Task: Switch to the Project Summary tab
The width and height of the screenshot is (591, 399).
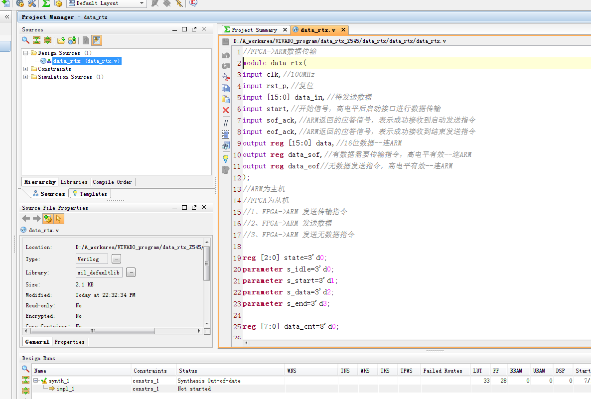Action: click(x=254, y=30)
